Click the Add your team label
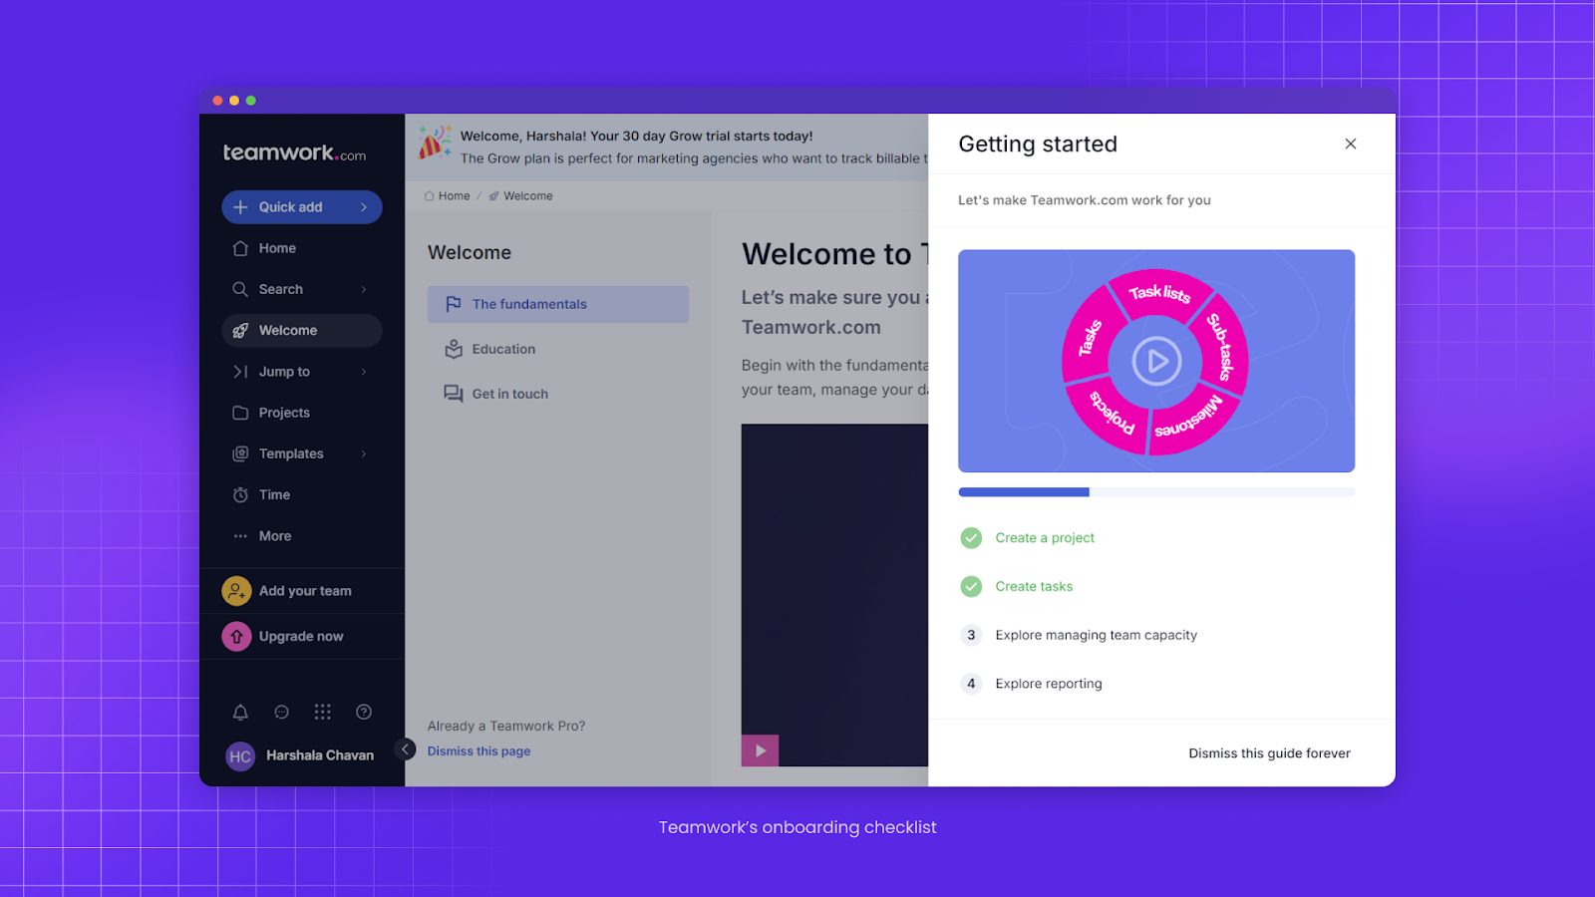The width and height of the screenshot is (1595, 897). coord(305,591)
